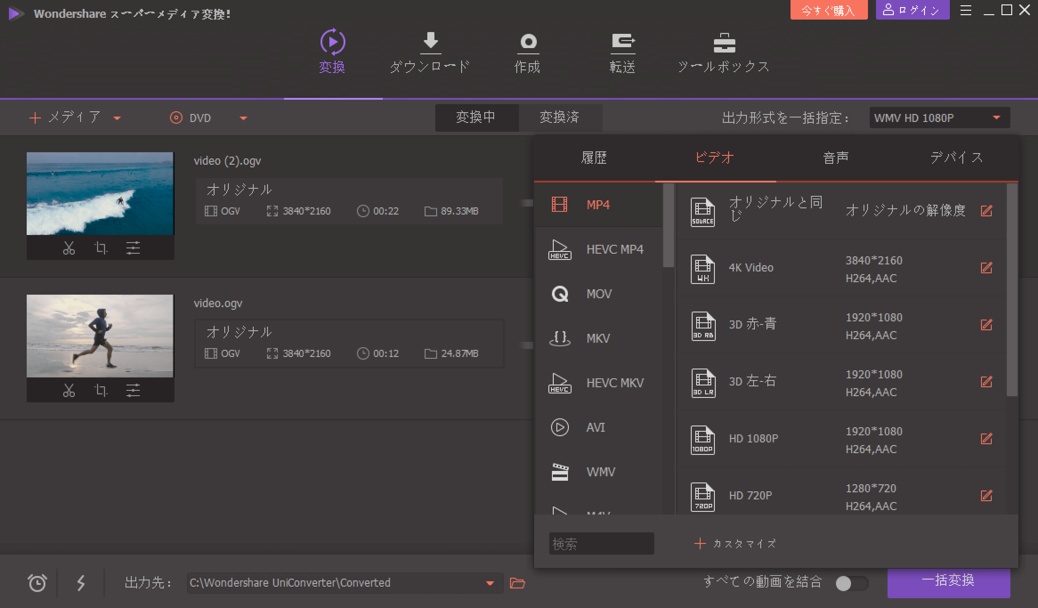Choose AVI in the format list
The height and width of the screenshot is (608, 1038).
598,427
